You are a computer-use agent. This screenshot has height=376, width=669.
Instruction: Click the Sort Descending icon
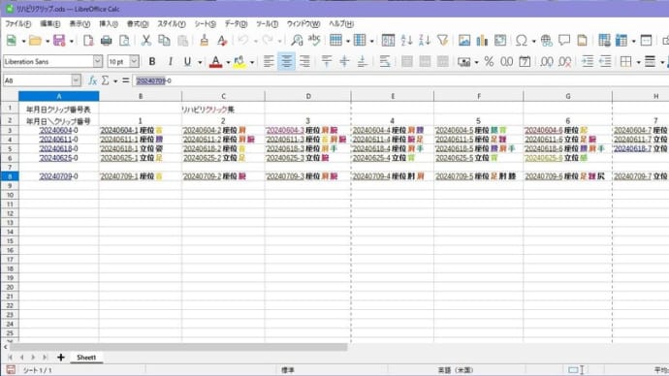click(x=424, y=41)
